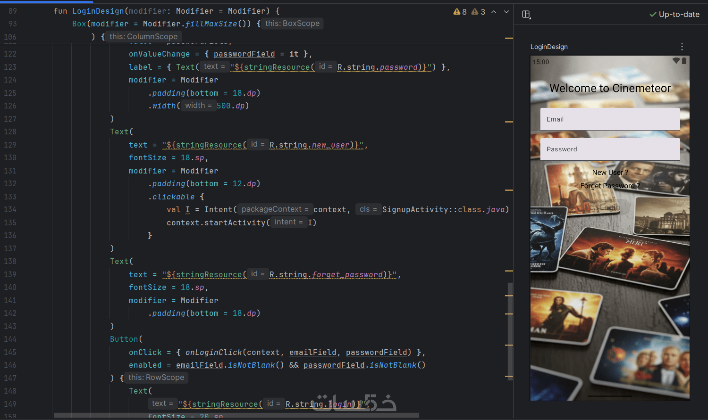Click the battery icon in preview status bar
The image size is (708, 420).
click(684, 61)
